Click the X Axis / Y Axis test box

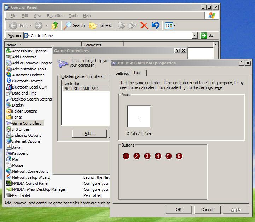tap(139, 116)
